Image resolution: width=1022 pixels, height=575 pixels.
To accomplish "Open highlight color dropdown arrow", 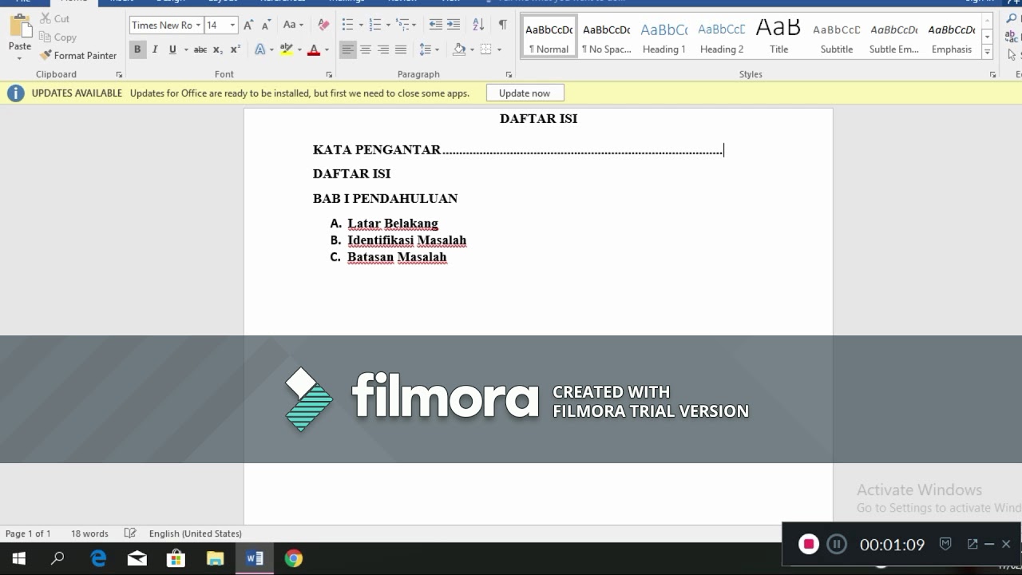I will (299, 50).
